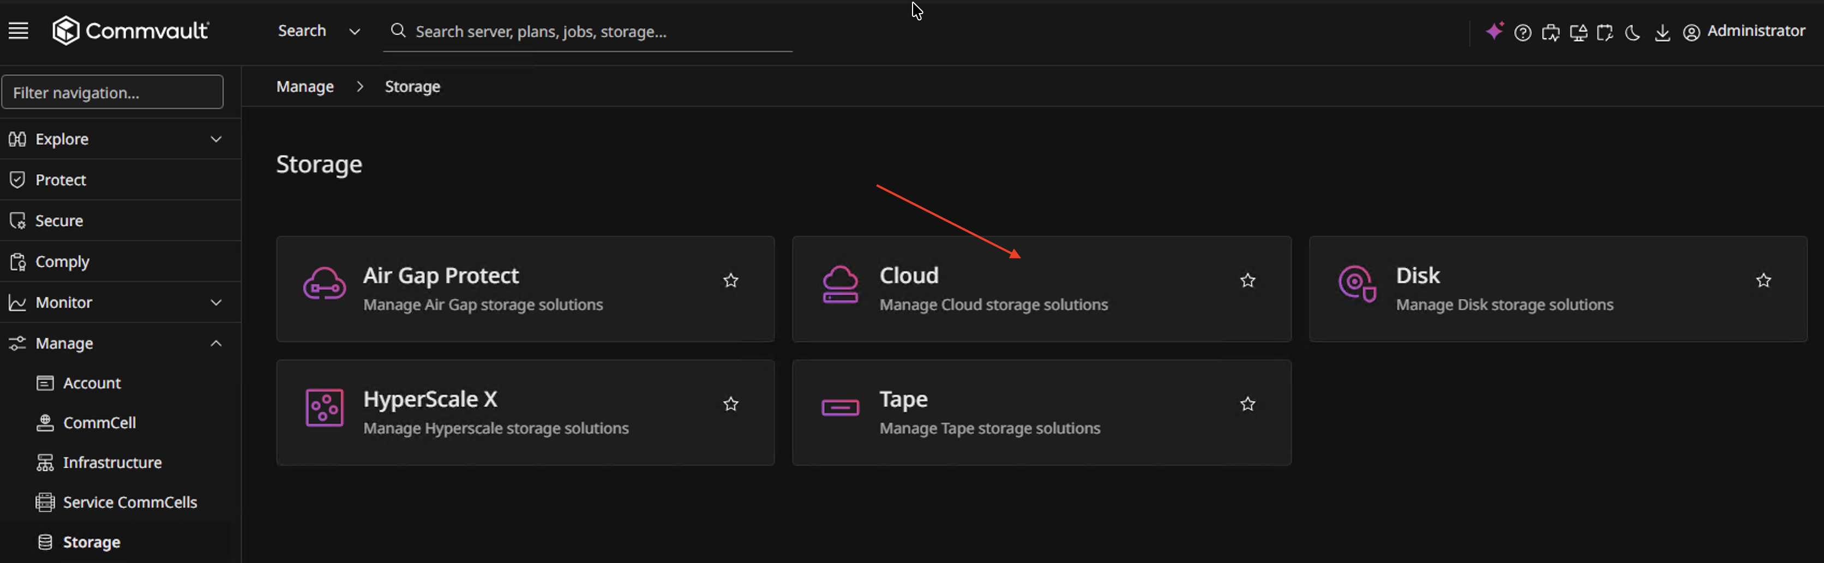Favorite the Tape tile with its star
The image size is (1824, 563).
tap(1247, 404)
